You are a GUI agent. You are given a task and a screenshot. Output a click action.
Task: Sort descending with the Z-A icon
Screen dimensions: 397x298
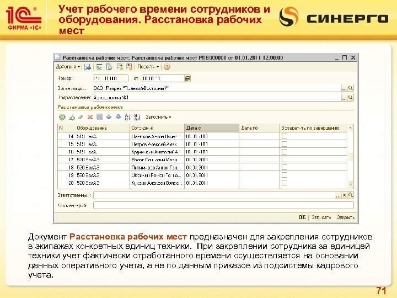(137, 117)
